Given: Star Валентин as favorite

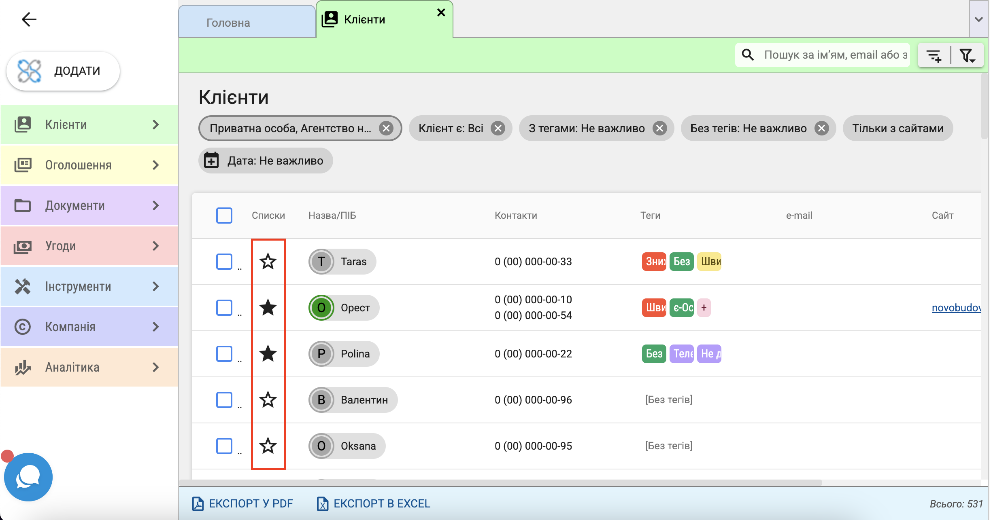Looking at the screenshot, I should (x=268, y=400).
